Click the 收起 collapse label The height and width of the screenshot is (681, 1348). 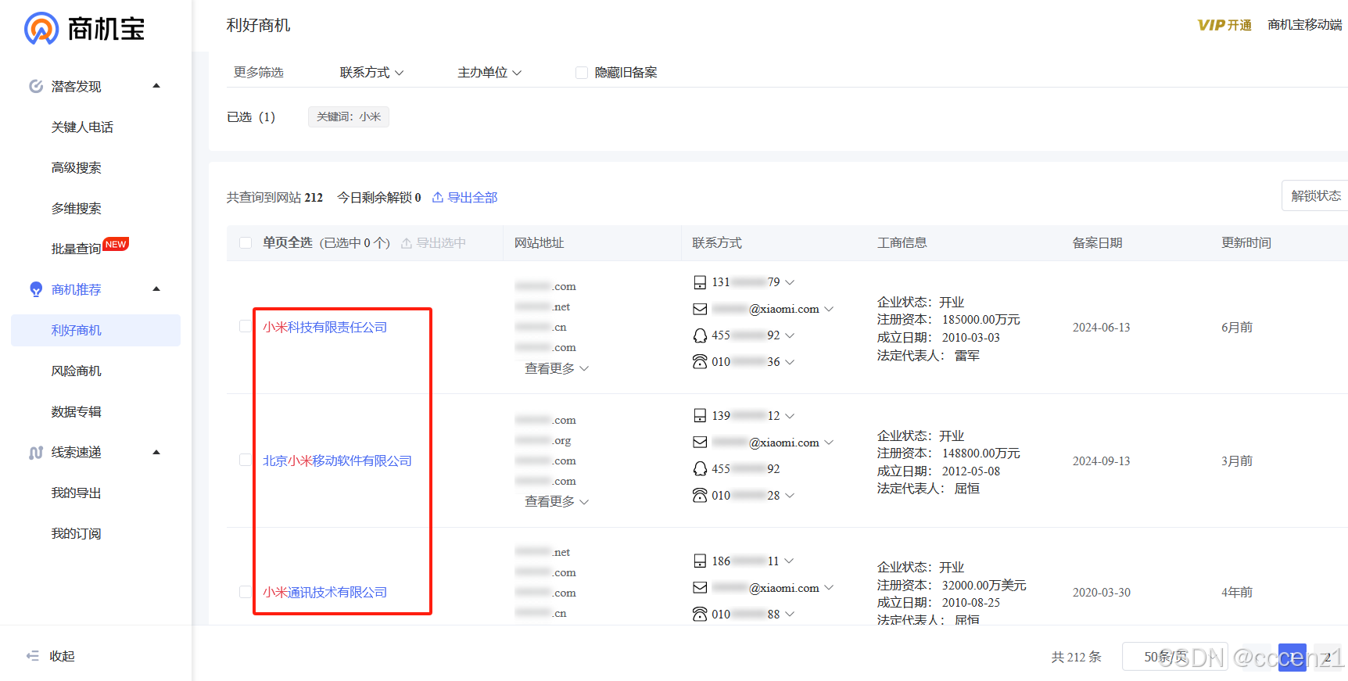[x=62, y=656]
